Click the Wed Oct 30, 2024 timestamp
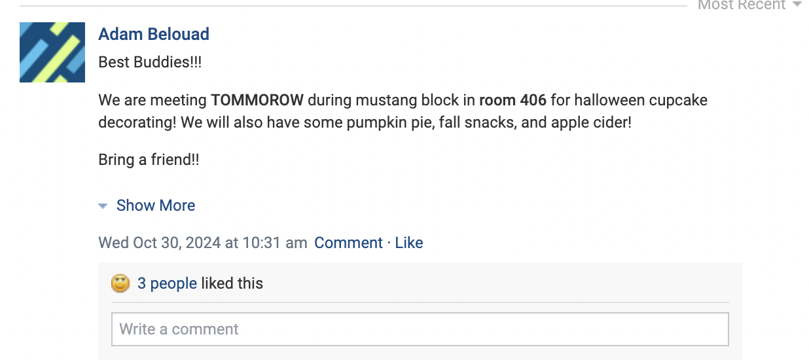 pos(202,243)
